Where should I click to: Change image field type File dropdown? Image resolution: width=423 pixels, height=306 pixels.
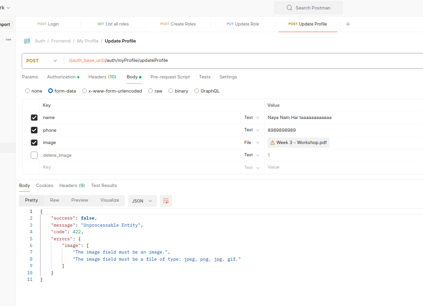(x=252, y=143)
